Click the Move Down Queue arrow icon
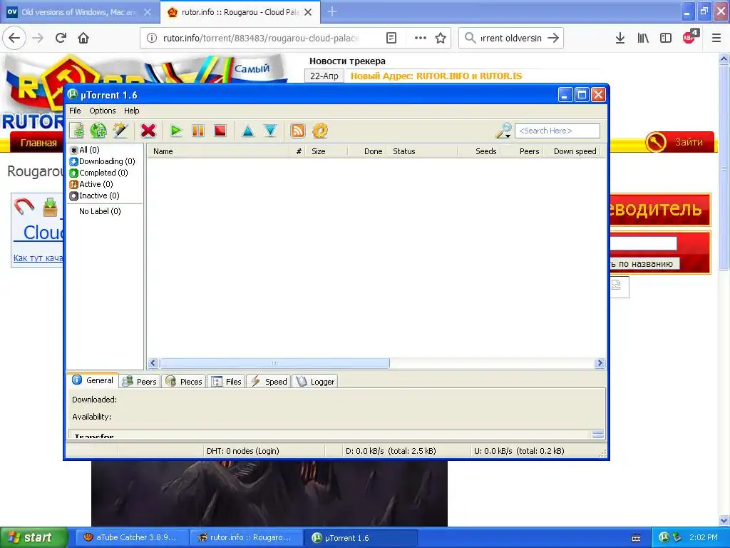 (270, 131)
